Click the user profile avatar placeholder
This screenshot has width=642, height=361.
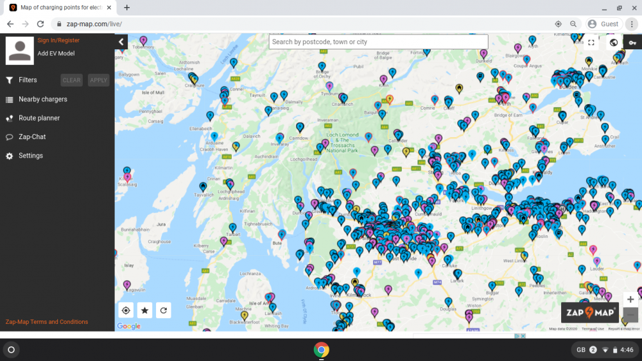20,51
